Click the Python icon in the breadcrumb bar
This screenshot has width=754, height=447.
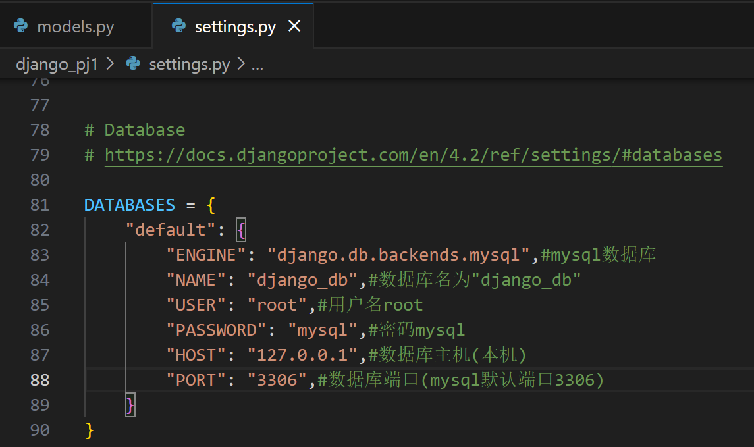coord(131,64)
